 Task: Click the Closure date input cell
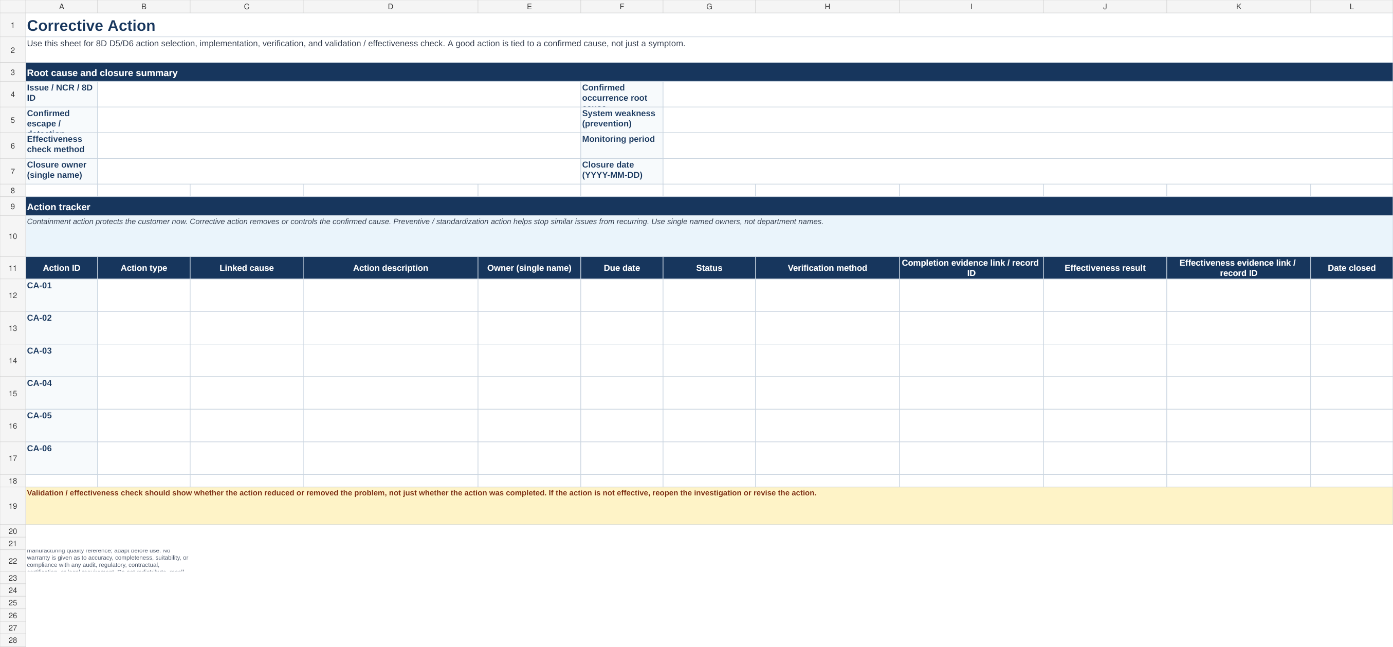1028,171
